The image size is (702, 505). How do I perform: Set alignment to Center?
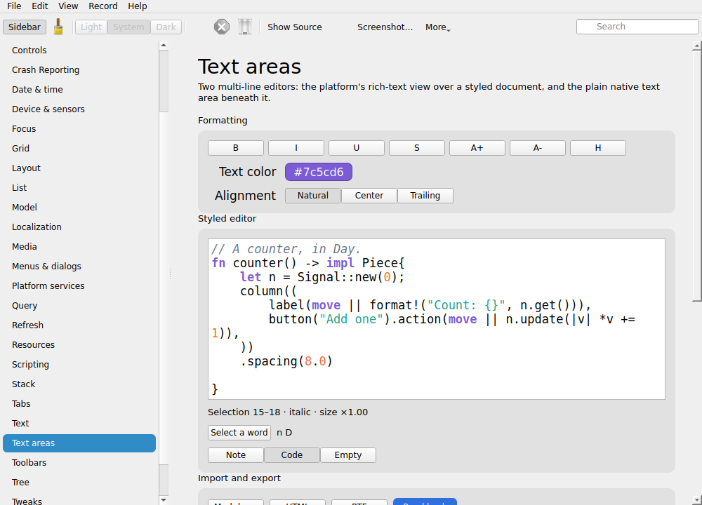369,196
